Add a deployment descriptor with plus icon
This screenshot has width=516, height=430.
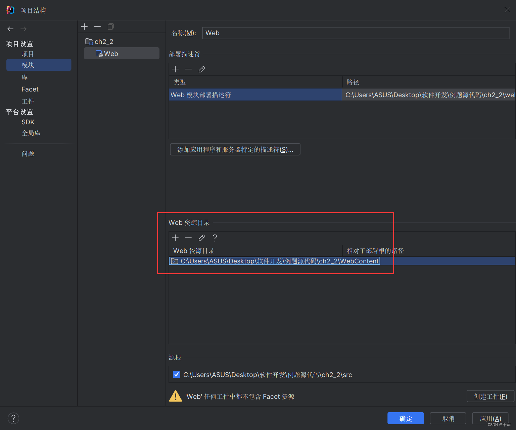(x=175, y=69)
